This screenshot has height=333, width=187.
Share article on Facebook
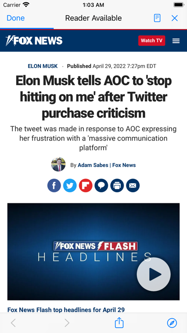tap(54, 186)
